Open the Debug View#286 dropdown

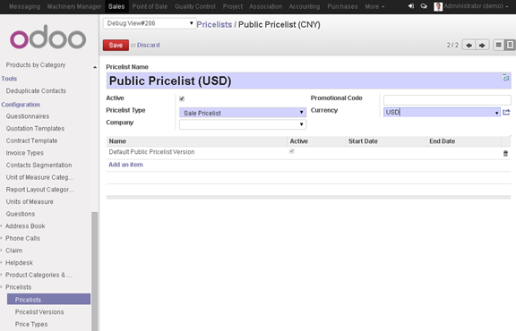150,23
